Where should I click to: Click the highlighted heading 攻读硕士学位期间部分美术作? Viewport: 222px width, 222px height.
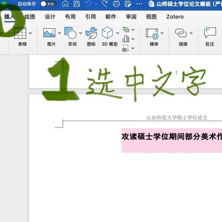[x=171, y=137]
